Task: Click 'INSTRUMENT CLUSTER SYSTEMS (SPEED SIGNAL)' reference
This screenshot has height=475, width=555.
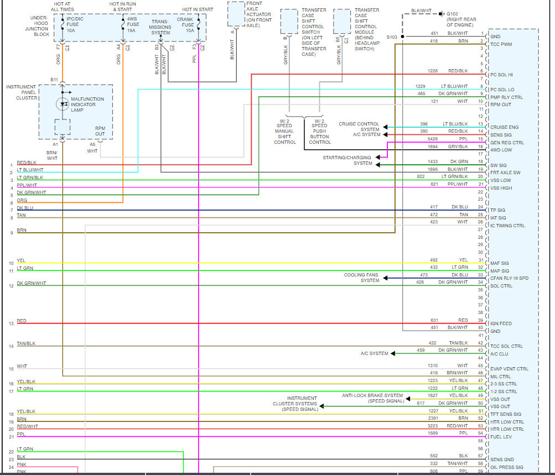Action: 295,404
